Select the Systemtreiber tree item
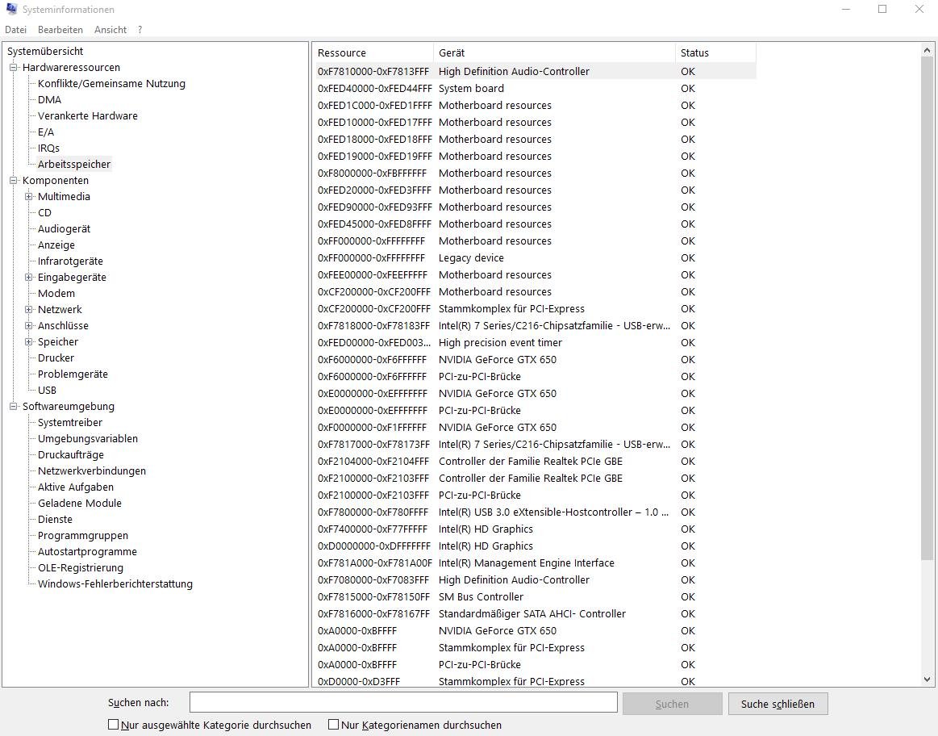938x736 pixels. click(x=70, y=423)
